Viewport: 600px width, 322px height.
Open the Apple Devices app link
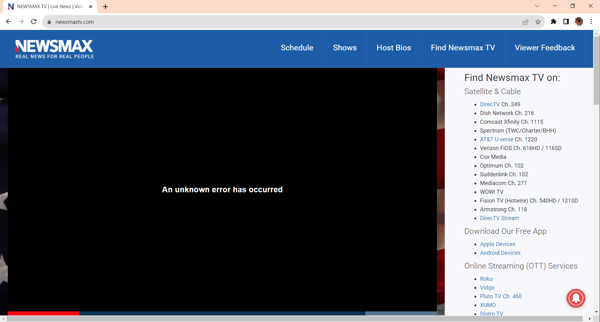pyautogui.click(x=497, y=244)
